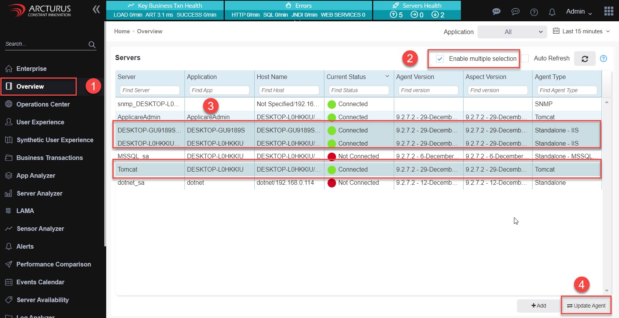Viewport: 619px width, 318px height.
Task: Collapse the sidebar with the double chevron
Action: 96,10
